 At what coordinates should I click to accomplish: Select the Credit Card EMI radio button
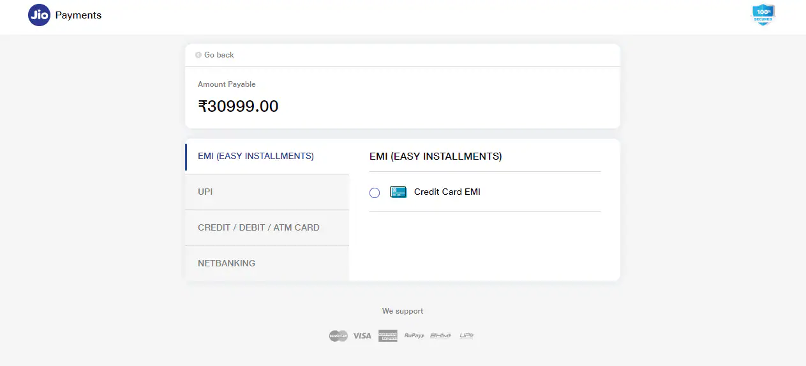[x=375, y=192]
